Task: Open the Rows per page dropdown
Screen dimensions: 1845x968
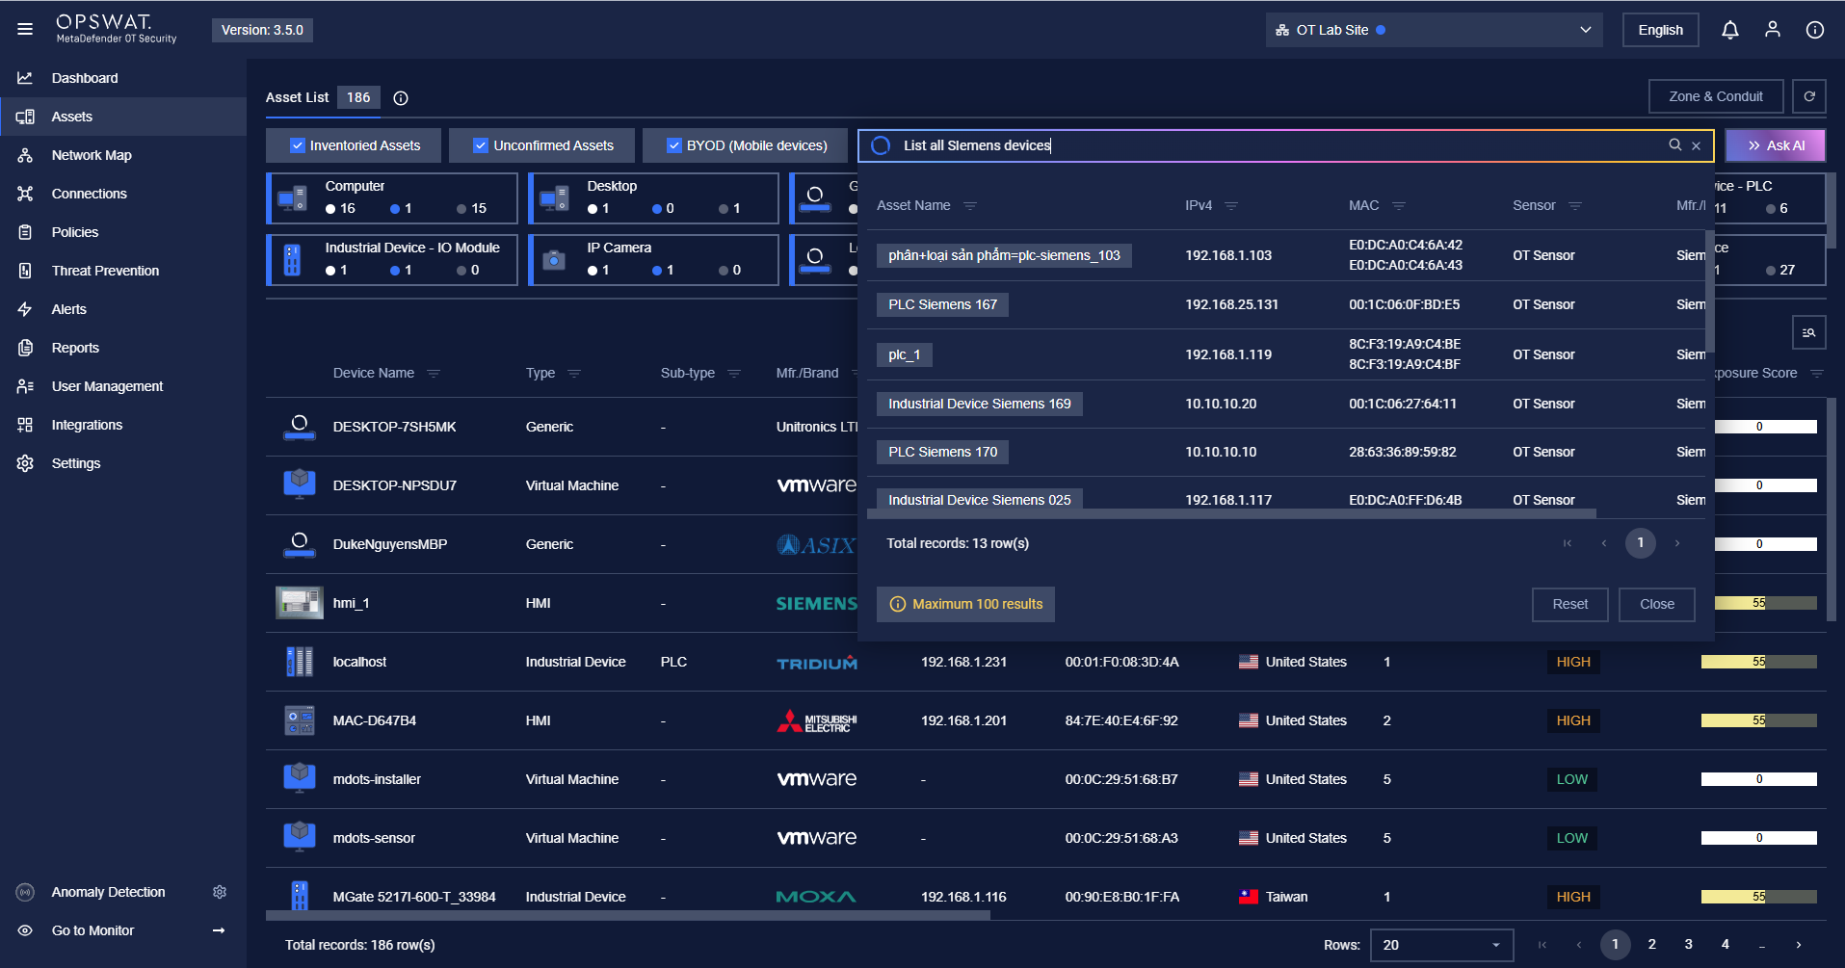Action: coord(1441,945)
